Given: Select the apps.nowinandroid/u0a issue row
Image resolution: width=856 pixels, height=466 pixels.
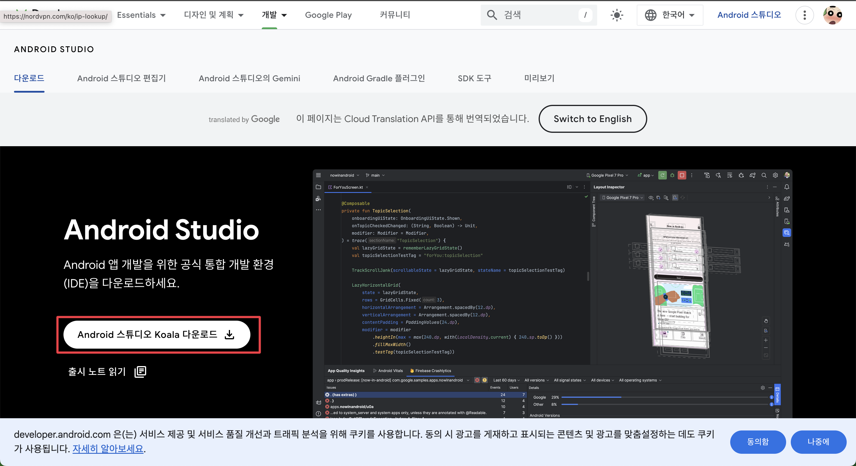Looking at the screenshot, I should [425, 407].
